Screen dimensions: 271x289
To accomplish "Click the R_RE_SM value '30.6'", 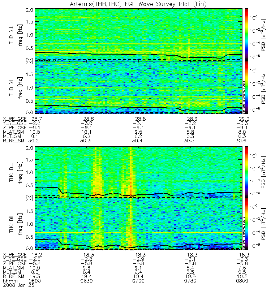I will pos(242,141).
